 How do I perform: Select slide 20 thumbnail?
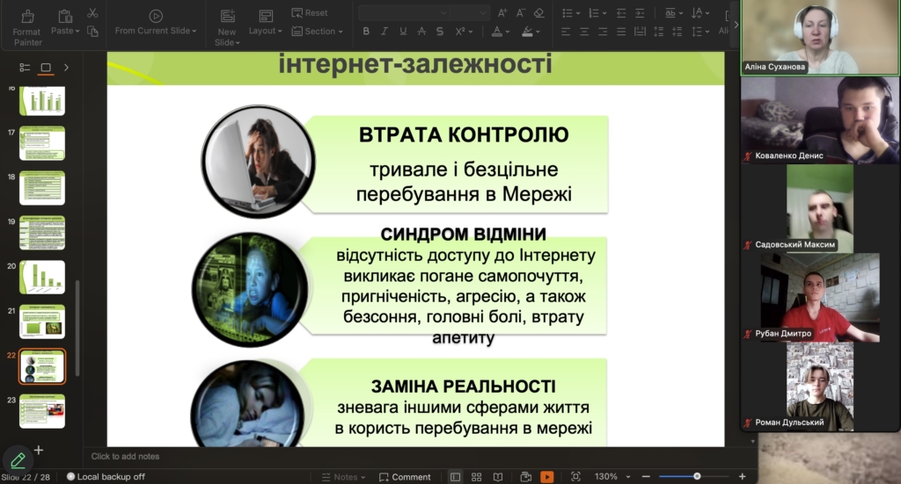[42, 277]
